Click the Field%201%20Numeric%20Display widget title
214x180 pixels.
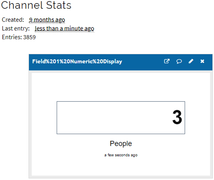click(77, 62)
